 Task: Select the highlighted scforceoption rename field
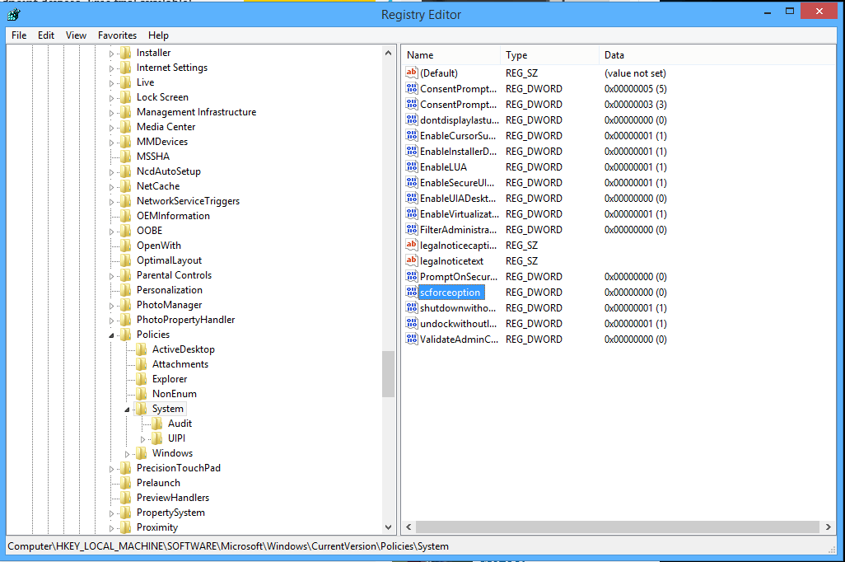pos(450,292)
